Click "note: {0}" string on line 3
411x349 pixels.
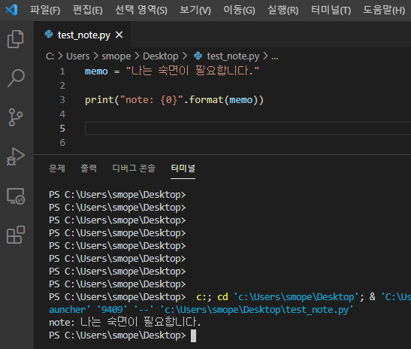151,100
